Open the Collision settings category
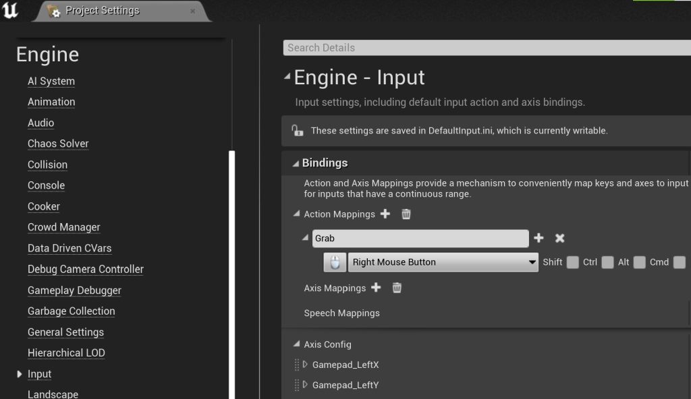The height and width of the screenshot is (399, 691). pos(47,164)
